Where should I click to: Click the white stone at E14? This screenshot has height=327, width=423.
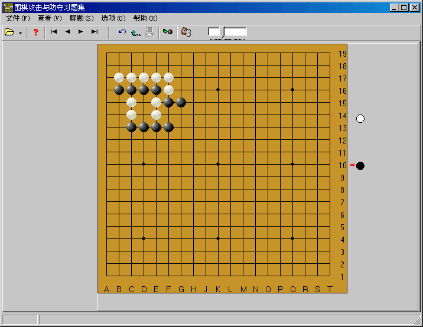[156, 115]
